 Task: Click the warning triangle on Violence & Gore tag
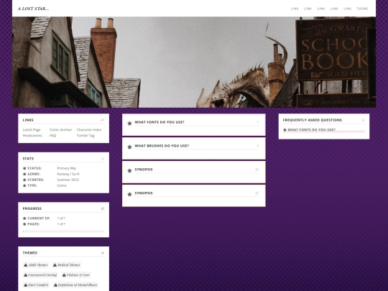point(64,275)
